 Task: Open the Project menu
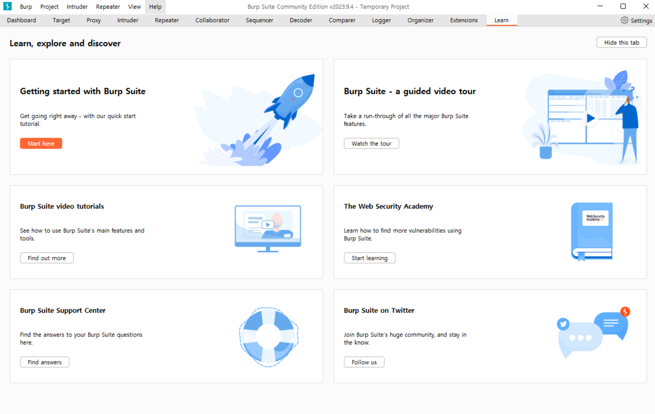coord(49,7)
